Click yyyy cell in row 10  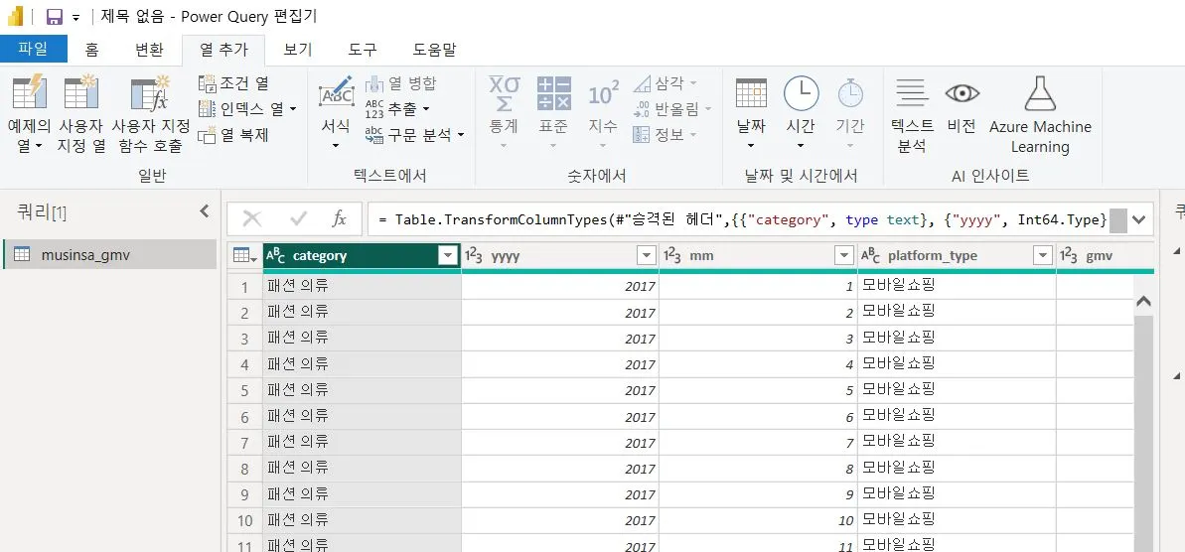click(x=560, y=520)
